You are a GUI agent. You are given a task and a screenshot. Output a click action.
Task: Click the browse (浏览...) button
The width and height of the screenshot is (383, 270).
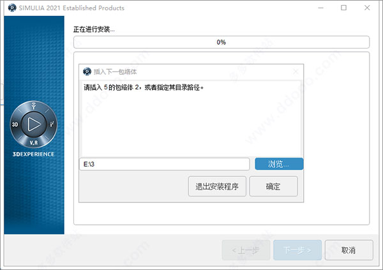(x=279, y=163)
